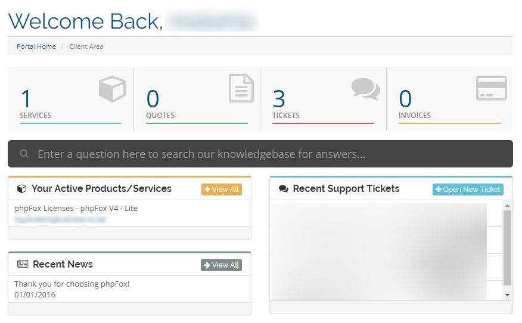
Task: Click the Recent News newspaper icon
Action: (x=23, y=264)
